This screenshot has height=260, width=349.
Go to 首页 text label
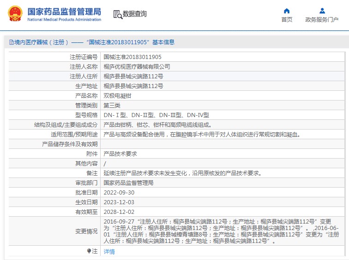[x=287, y=19]
